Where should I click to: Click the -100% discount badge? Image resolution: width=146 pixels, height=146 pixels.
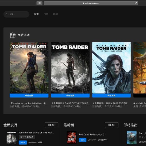point(23,142)
